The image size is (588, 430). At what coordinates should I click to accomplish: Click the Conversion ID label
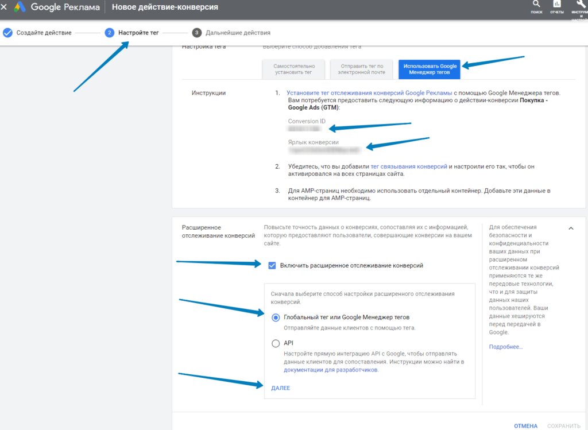(x=307, y=121)
